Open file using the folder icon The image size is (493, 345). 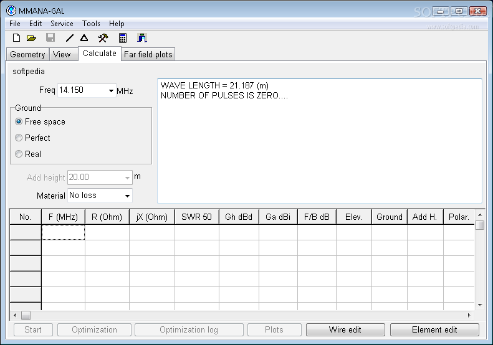31,38
